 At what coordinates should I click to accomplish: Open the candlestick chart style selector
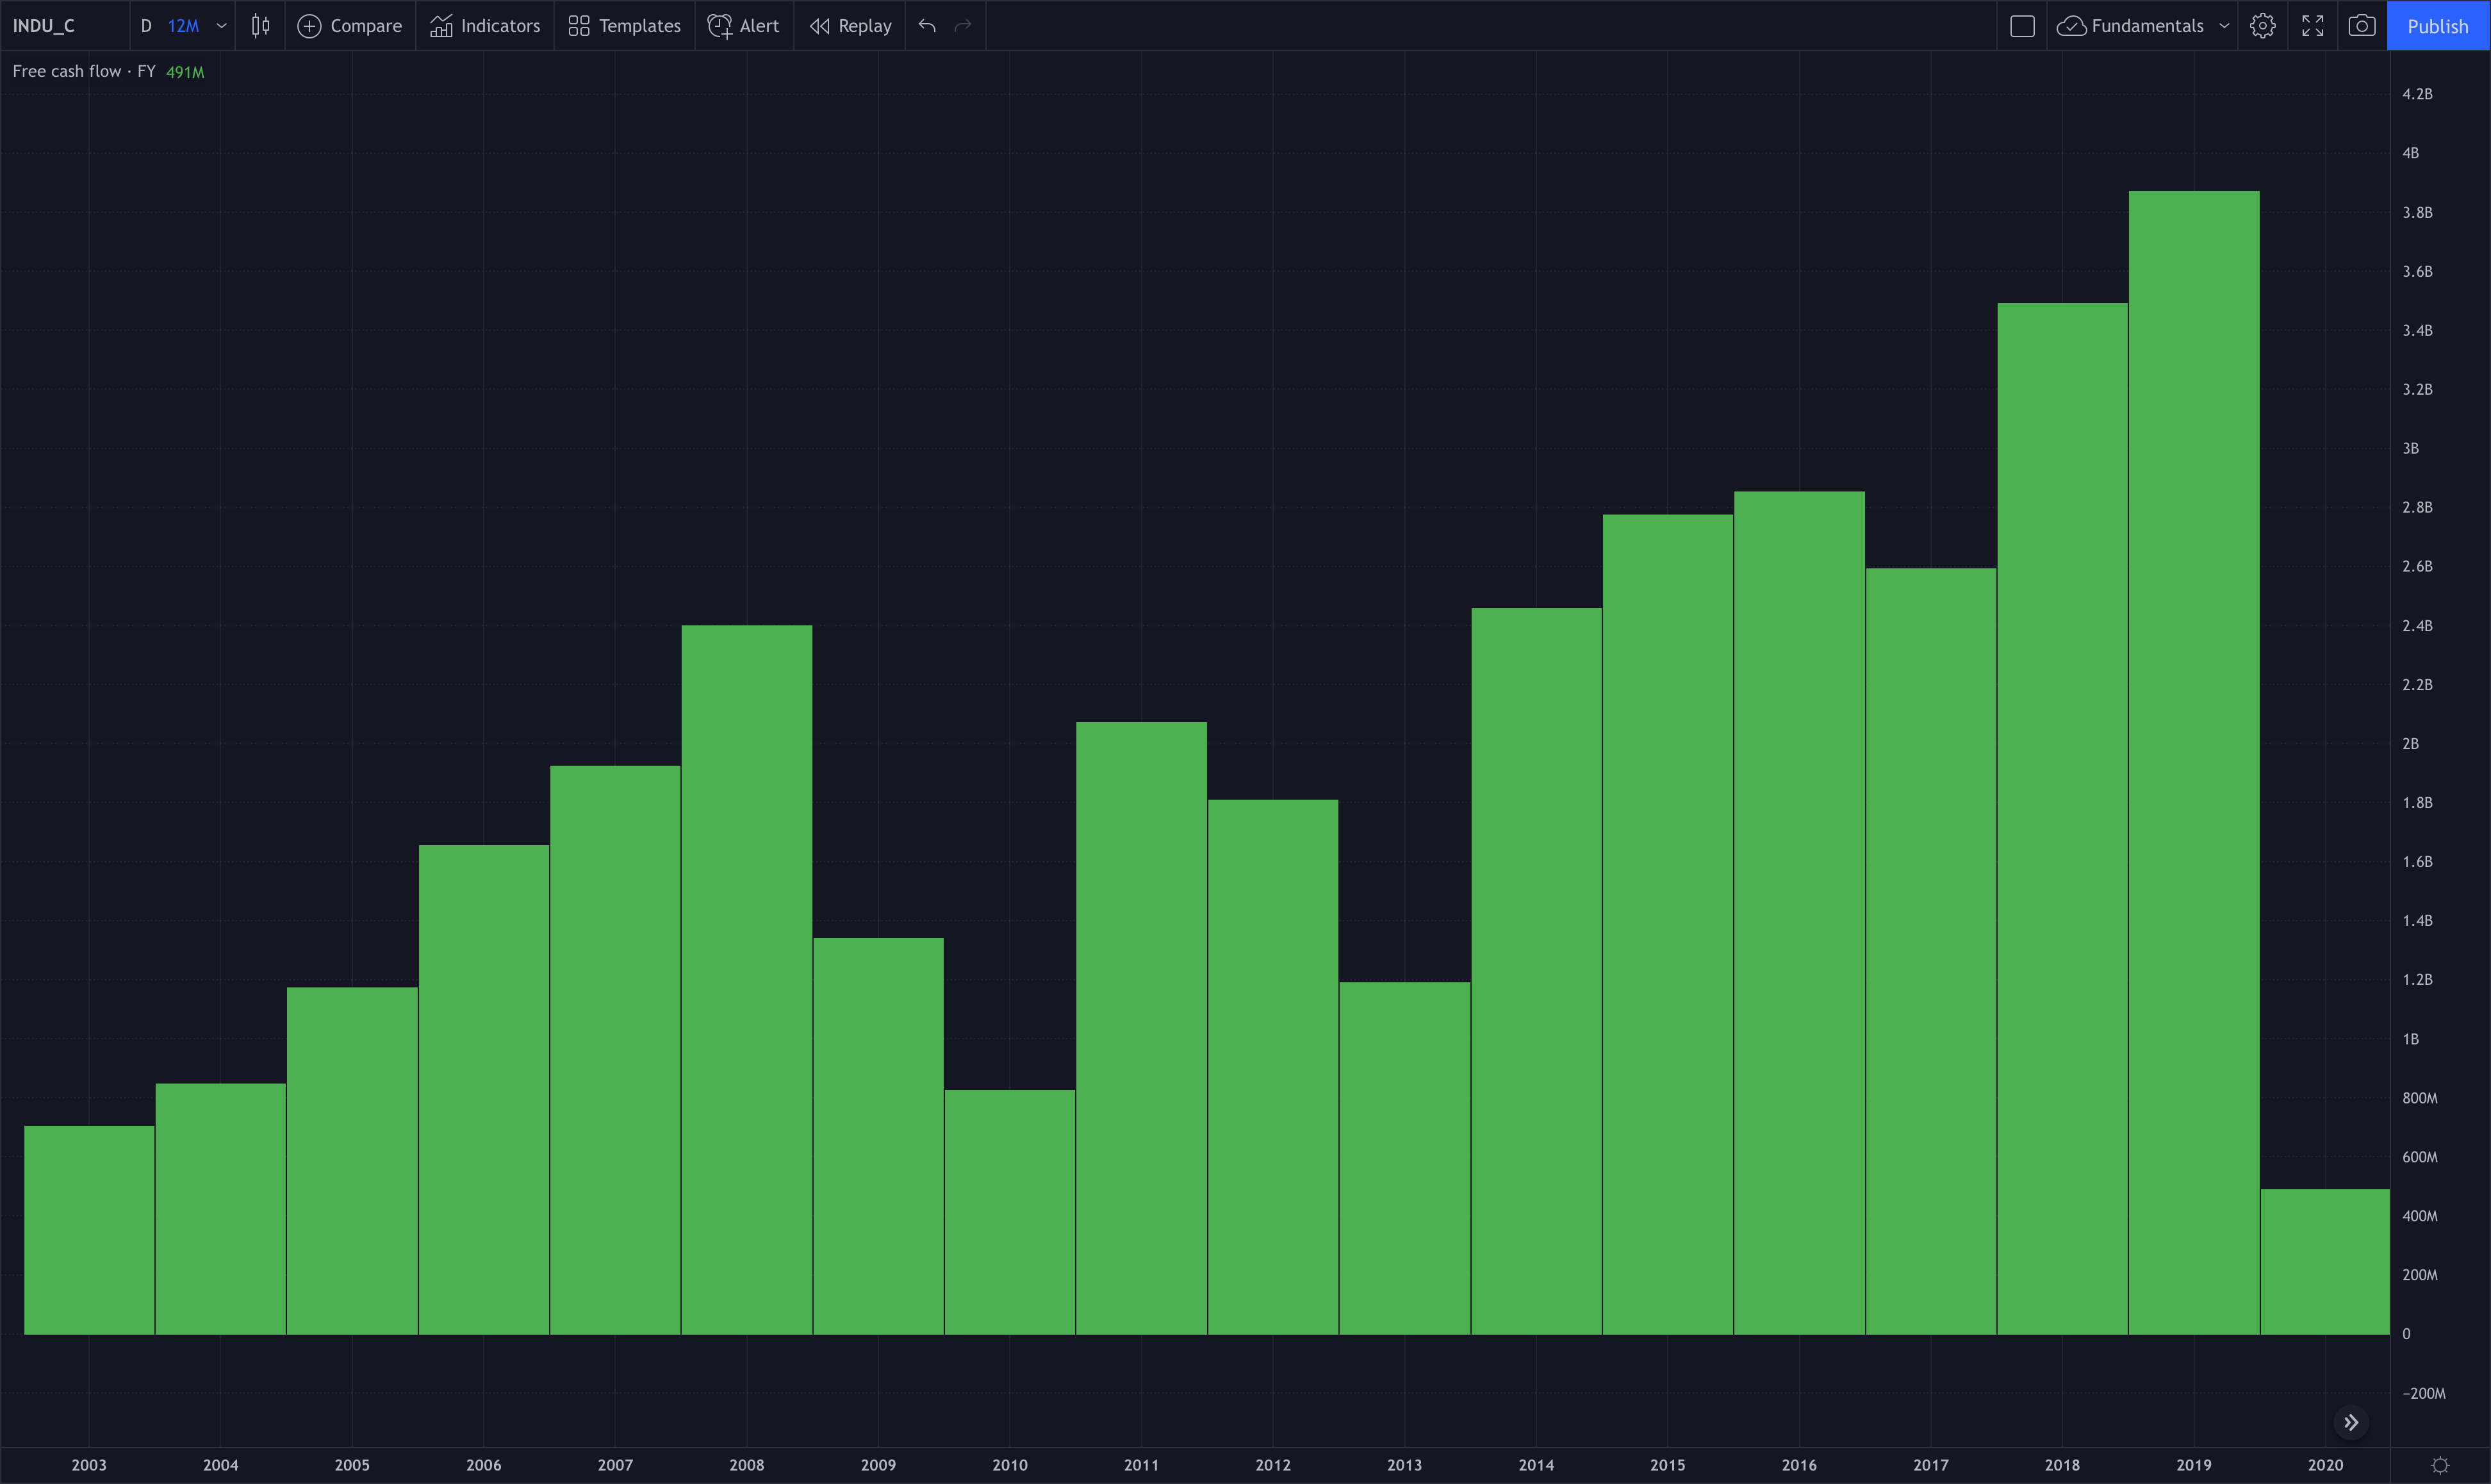point(260,26)
